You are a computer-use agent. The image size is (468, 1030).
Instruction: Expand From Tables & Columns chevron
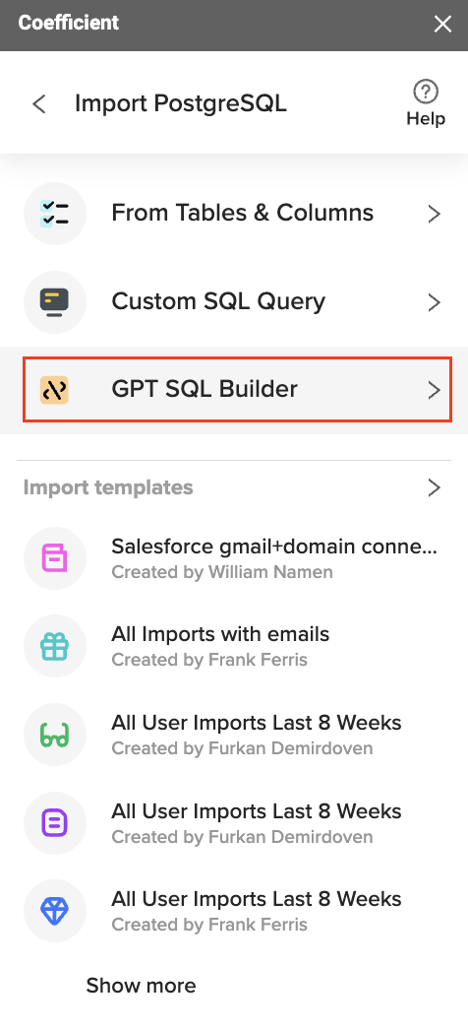434,214
